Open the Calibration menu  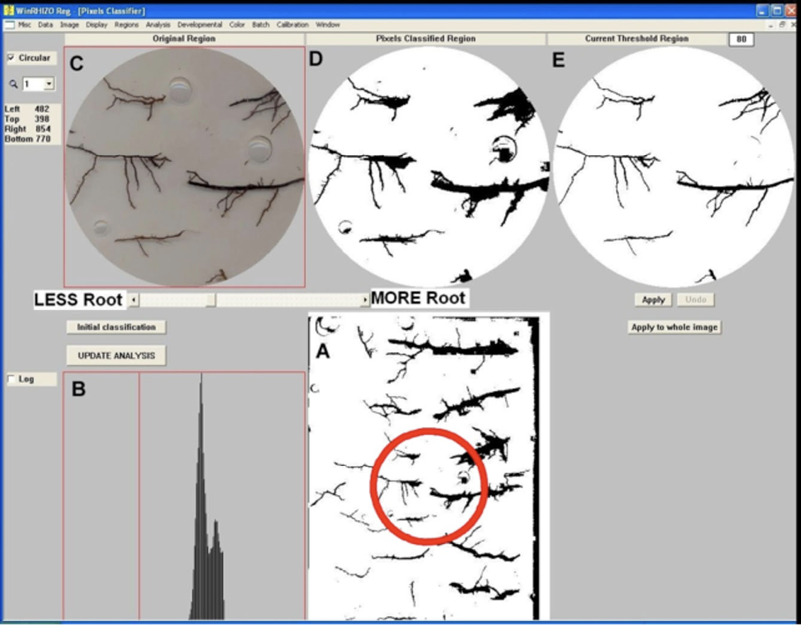click(292, 25)
